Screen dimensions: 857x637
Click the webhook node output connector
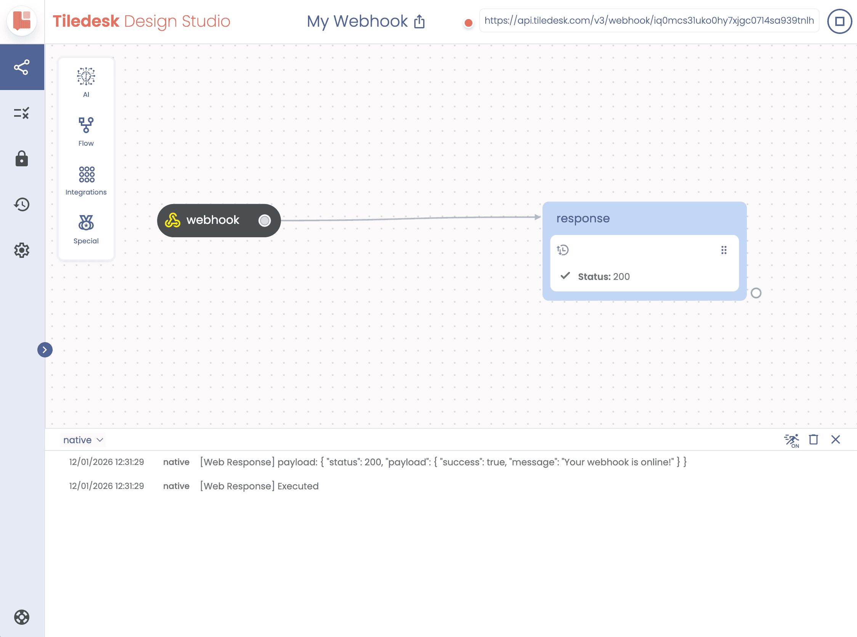coord(264,220)
